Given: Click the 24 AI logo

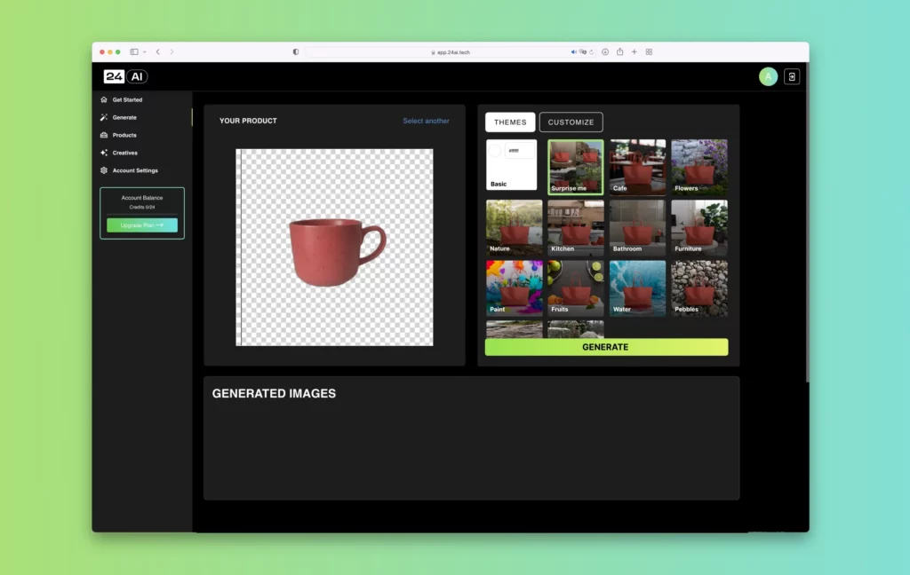Looking at the screenshot, I should (x=125, y=76).
